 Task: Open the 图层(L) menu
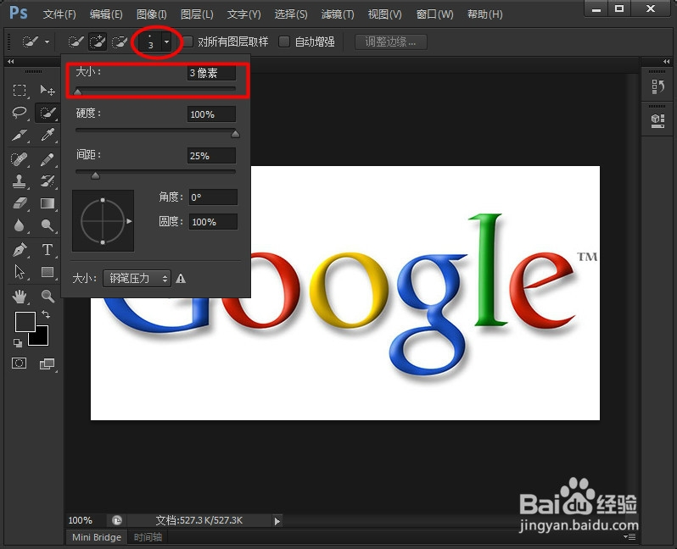197,14
